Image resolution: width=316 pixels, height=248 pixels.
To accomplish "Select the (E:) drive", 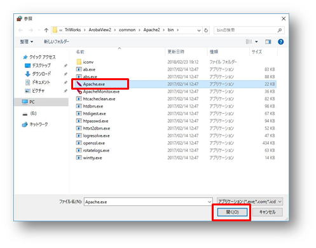I will click(33, 113).
